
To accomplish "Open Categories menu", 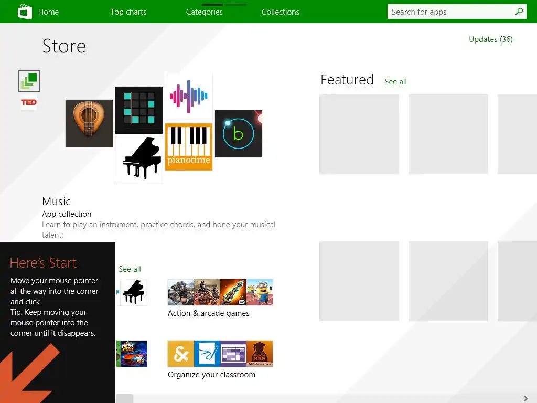I will [x=205, y=12].
